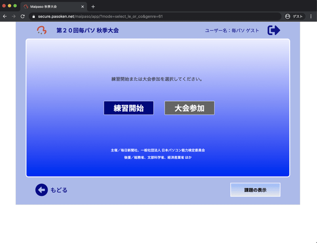Click the green macOS fullscreen button

click(15, 6)
